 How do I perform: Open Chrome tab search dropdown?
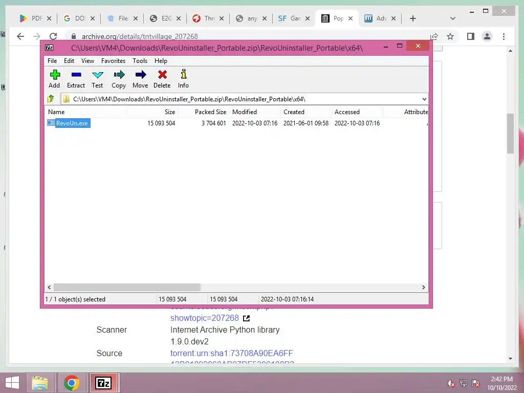pos(453,18)
